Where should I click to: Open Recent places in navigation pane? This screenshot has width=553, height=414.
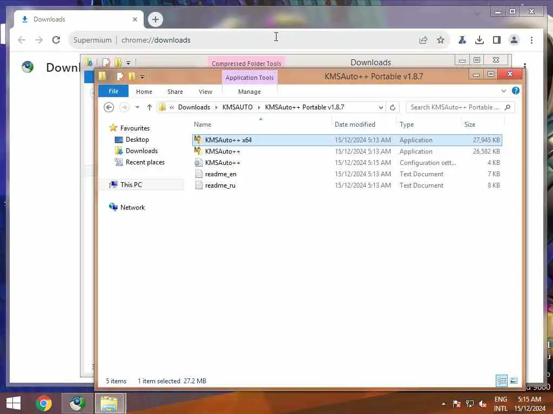pos(145,162)
